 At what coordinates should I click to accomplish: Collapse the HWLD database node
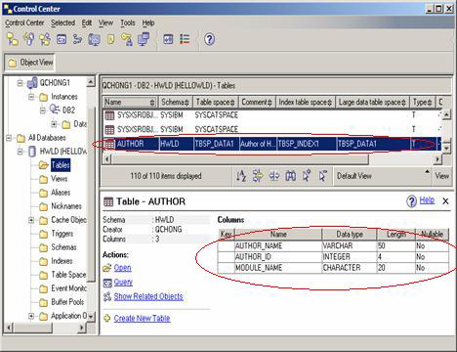(20, 152)
